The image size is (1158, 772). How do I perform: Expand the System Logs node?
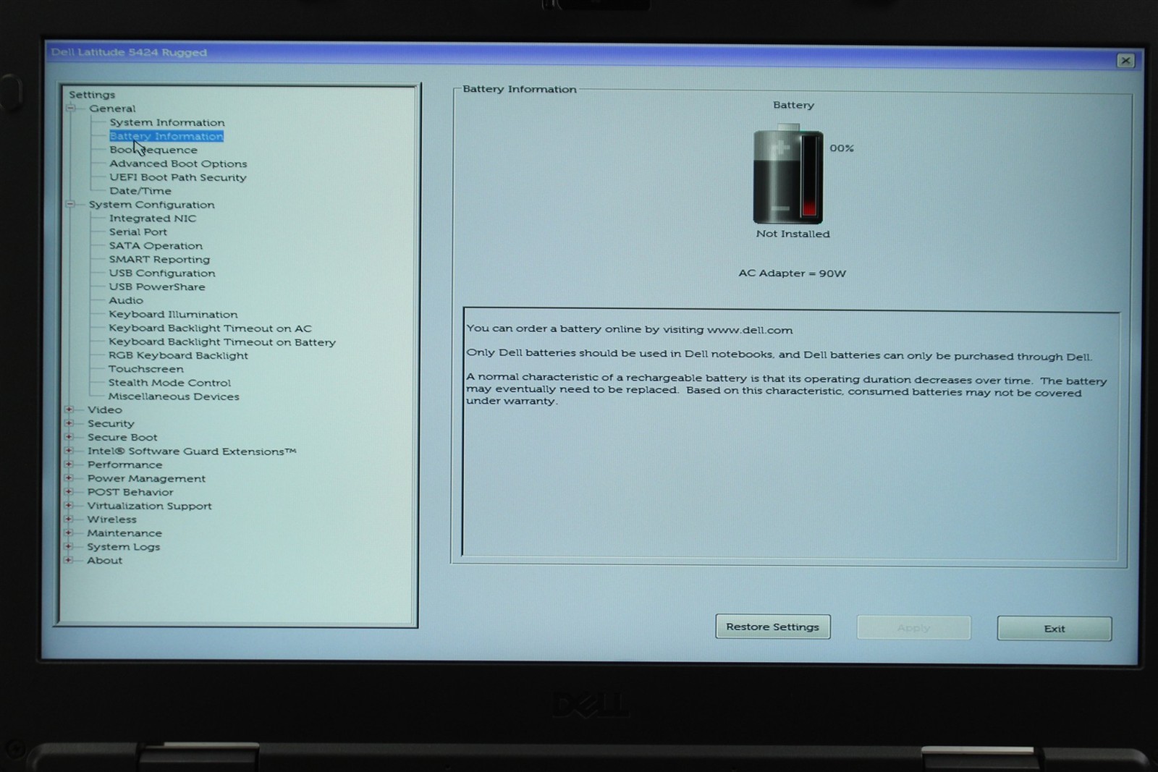tap(69, 547)
